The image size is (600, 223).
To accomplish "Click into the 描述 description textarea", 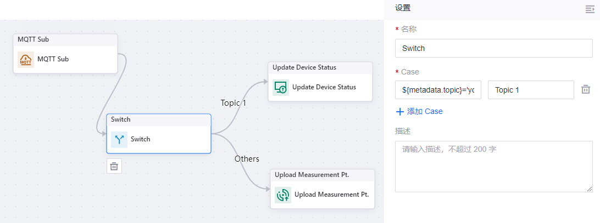I will coord(493,167).
